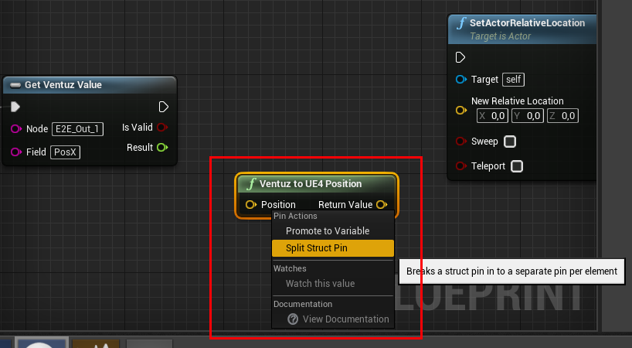Click the SetActorRelativeLocation execution input pin

point(460,57)
